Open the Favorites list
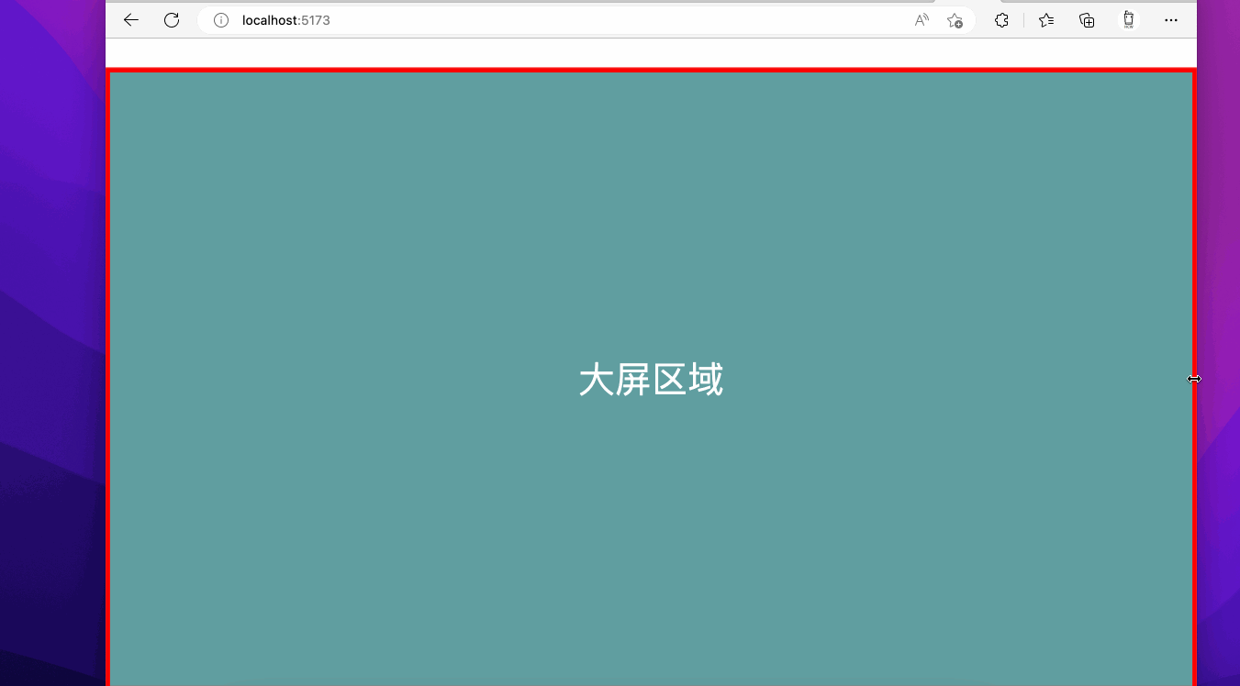1240x686 pixels. (1046, 20)
